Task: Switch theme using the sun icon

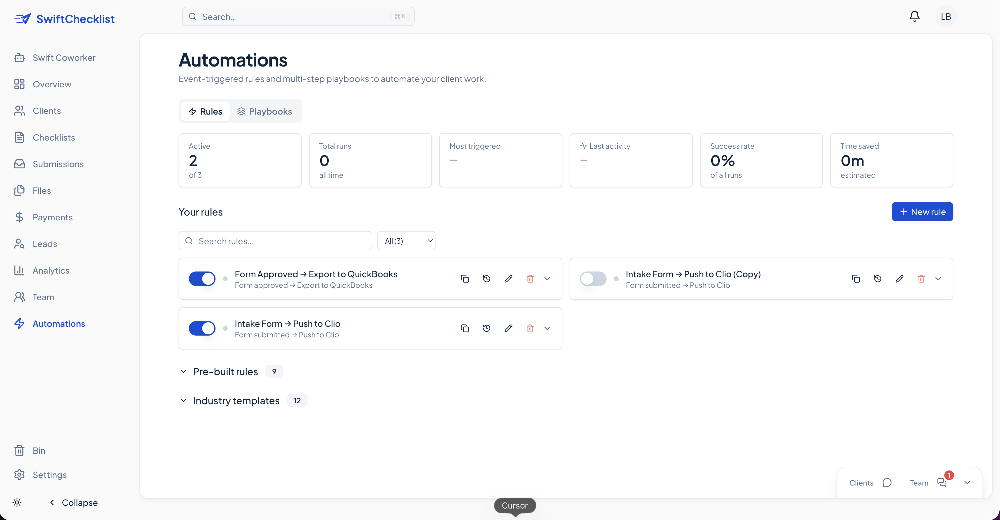Action: click(x=17, y=502)
